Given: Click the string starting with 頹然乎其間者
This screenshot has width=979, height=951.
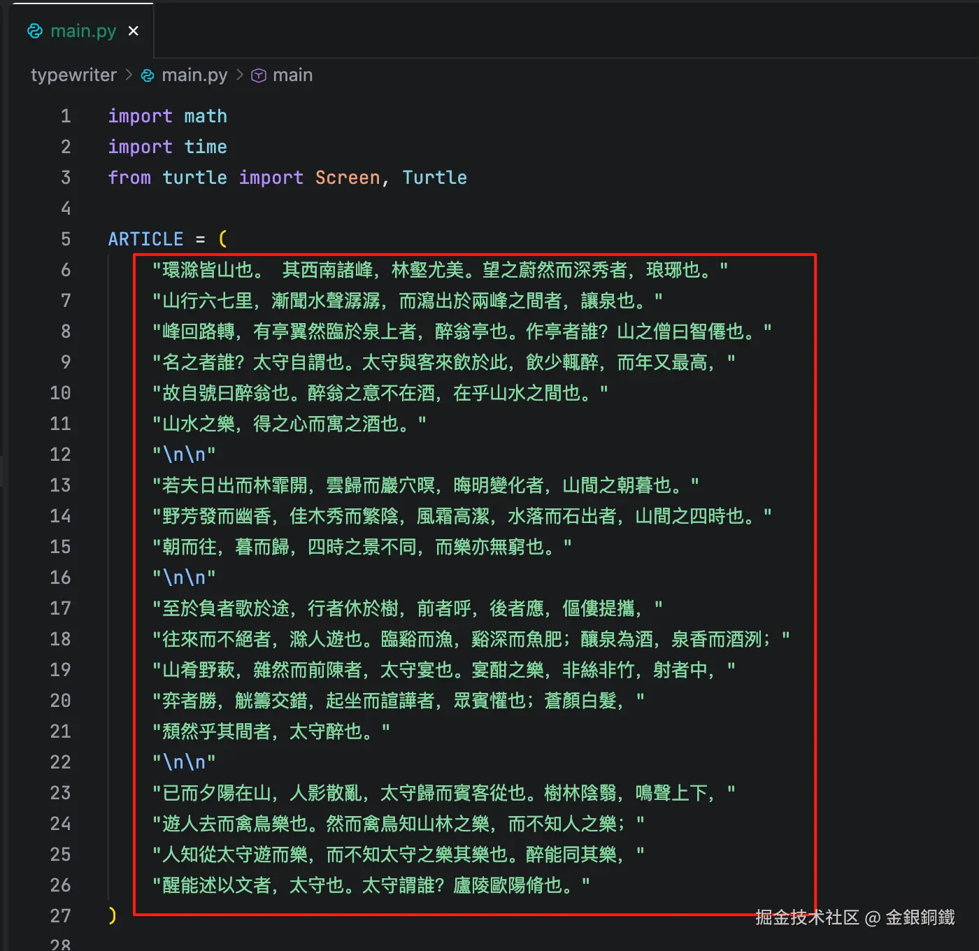Looking at the screenshot, I should tap(271, 731).
